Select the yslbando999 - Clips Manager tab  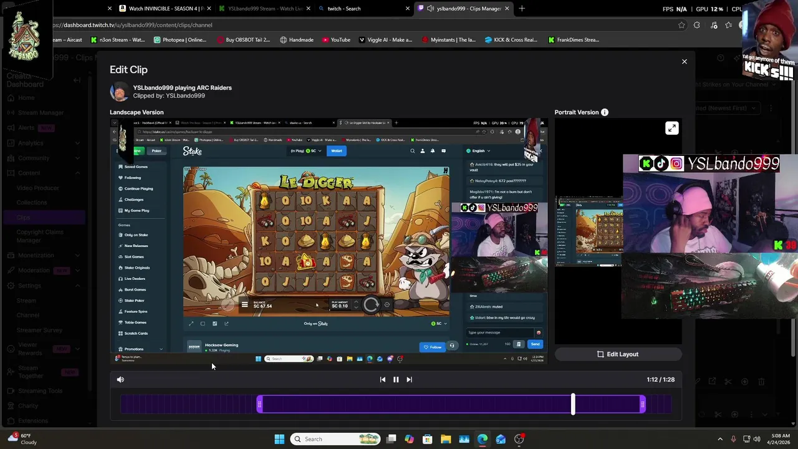coord(463,9)
